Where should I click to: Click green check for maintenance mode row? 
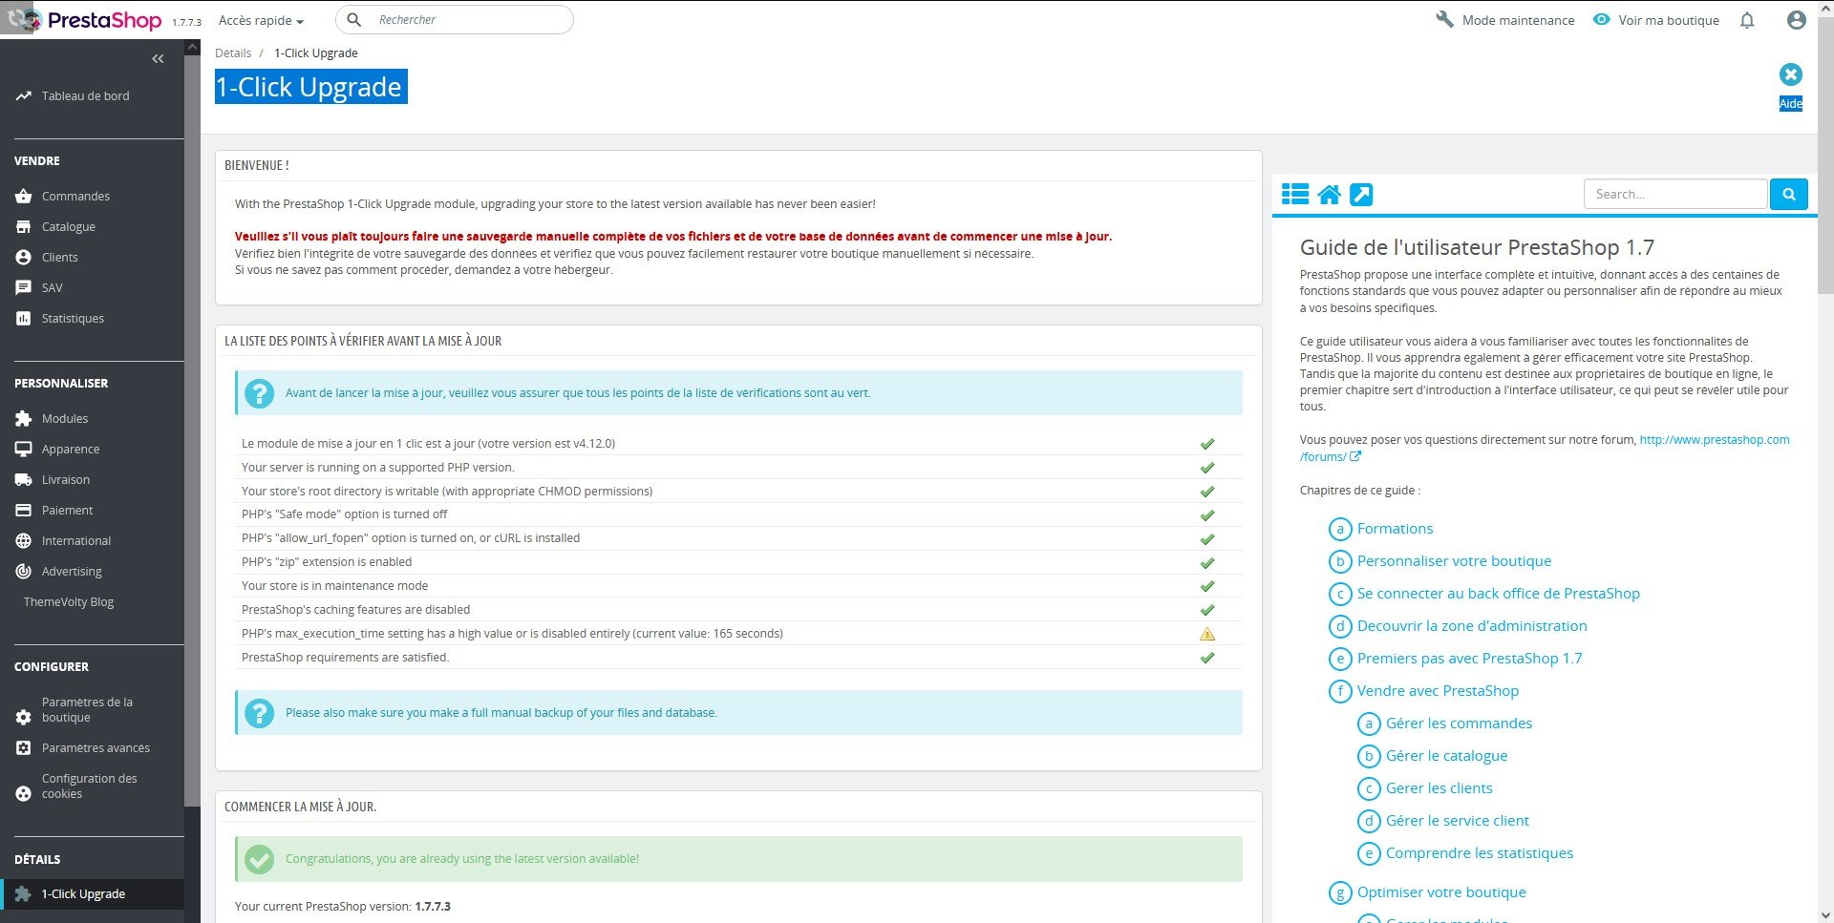tap(1207, 586)
